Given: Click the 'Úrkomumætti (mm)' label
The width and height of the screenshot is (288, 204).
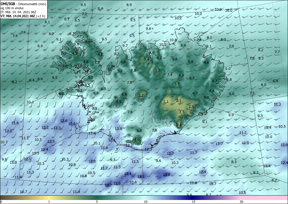Looking at the screenshot, I should [32, 4].
